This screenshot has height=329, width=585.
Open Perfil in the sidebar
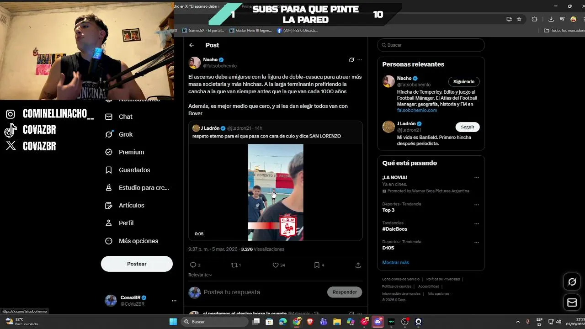click(x=119, y=223)
